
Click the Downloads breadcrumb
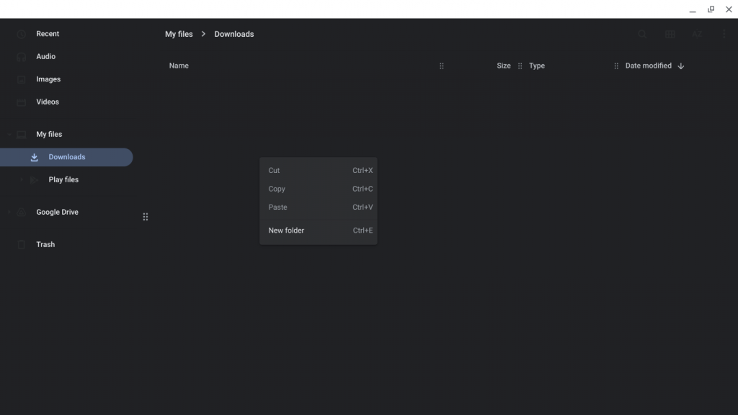(234, 34)
